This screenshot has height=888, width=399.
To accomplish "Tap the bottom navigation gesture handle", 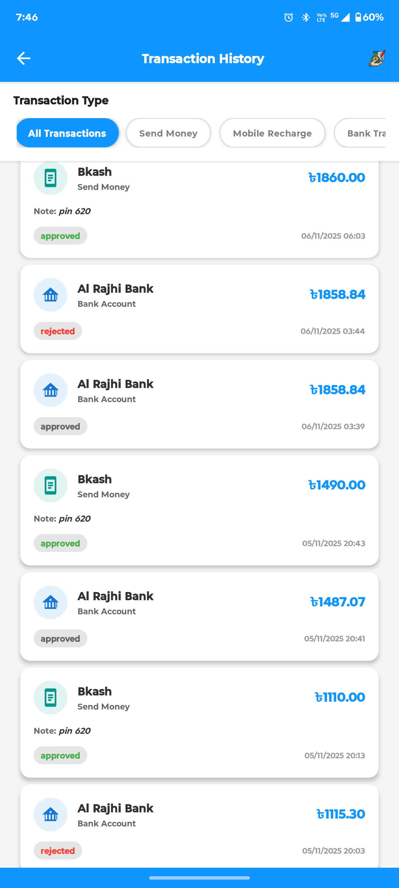I will tap(199, 878).
